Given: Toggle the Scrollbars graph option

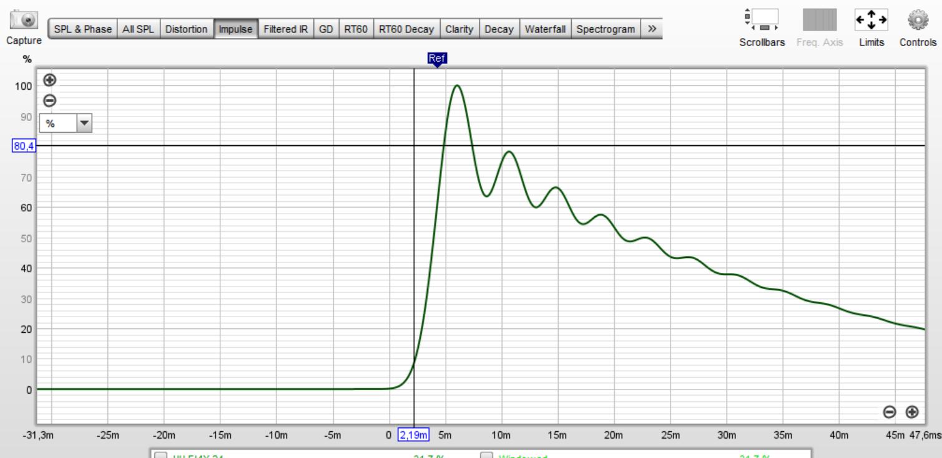Looking at the screenshot, I should click(761, 19).
